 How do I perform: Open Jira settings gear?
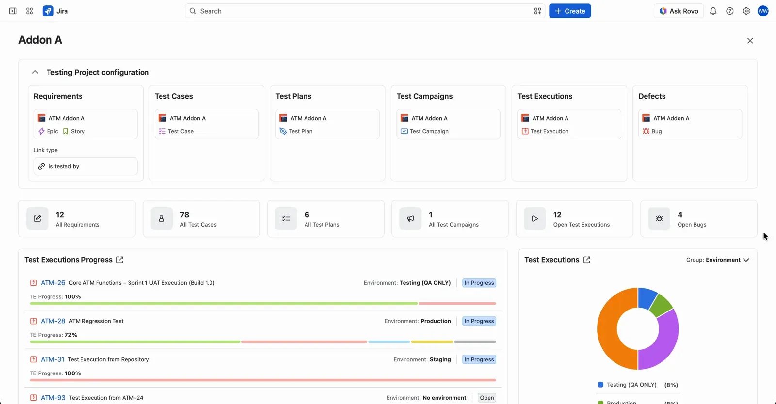pyautogui.click(x=746, y=11)
